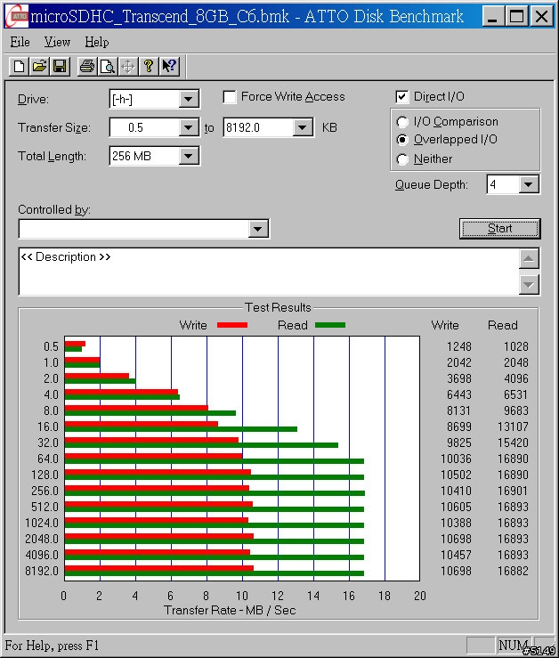Open the File menu
Image resolution: width=559 pixels, height=658 pixels.
pyautogui.click(x=20, y=42)
